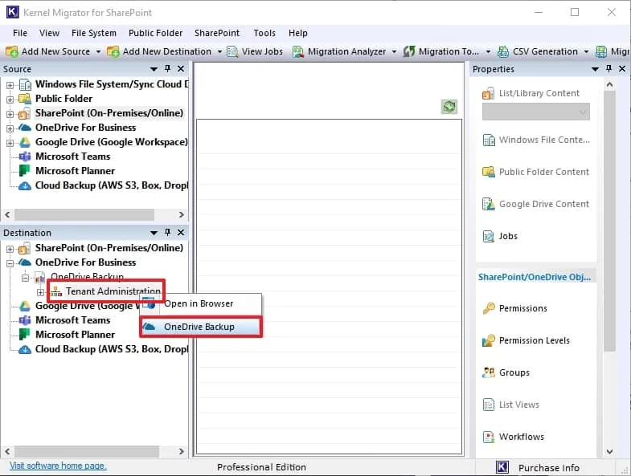The width and height of the screenshot is (631, 476).
Task: Click Properties panel scroll down arrow
Action: coord(609,452)
